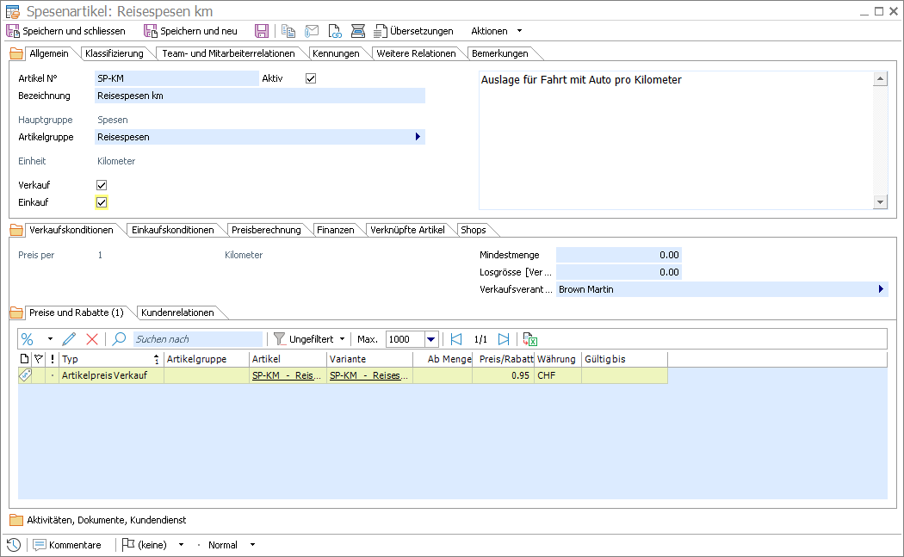Screen dimensions: 904x557
Task: Click the envelope email icon in toolbar
Action: (312, 31)
